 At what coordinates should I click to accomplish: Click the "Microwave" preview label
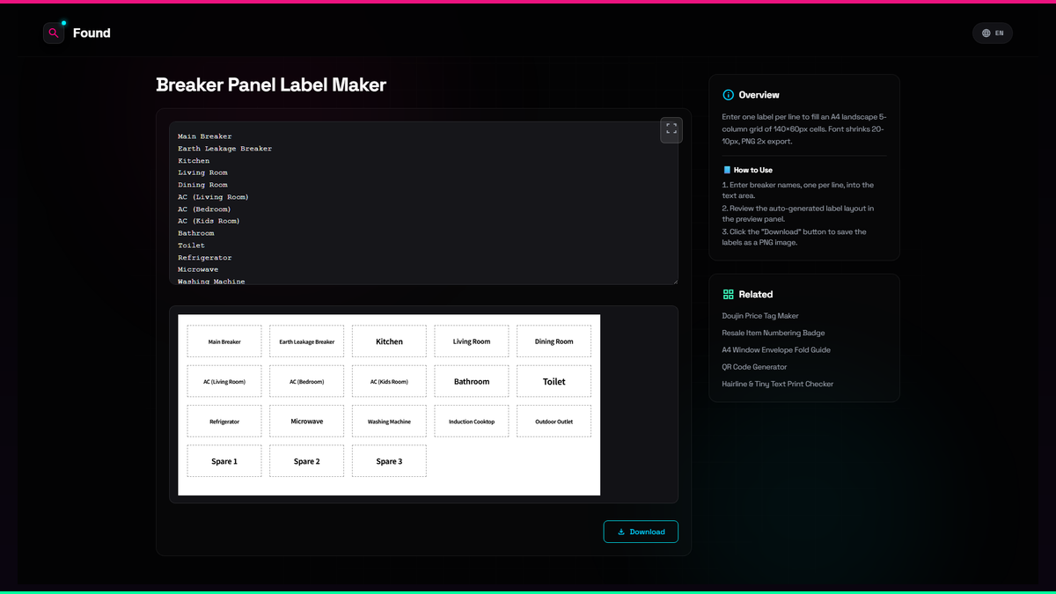[307, 422]
